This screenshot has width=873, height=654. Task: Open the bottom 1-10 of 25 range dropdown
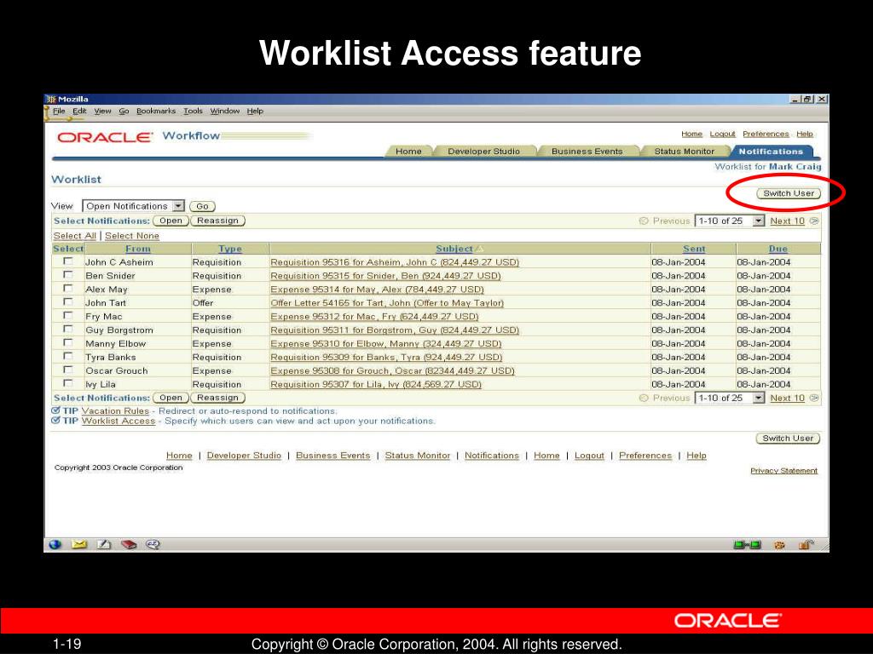(731, 399)
